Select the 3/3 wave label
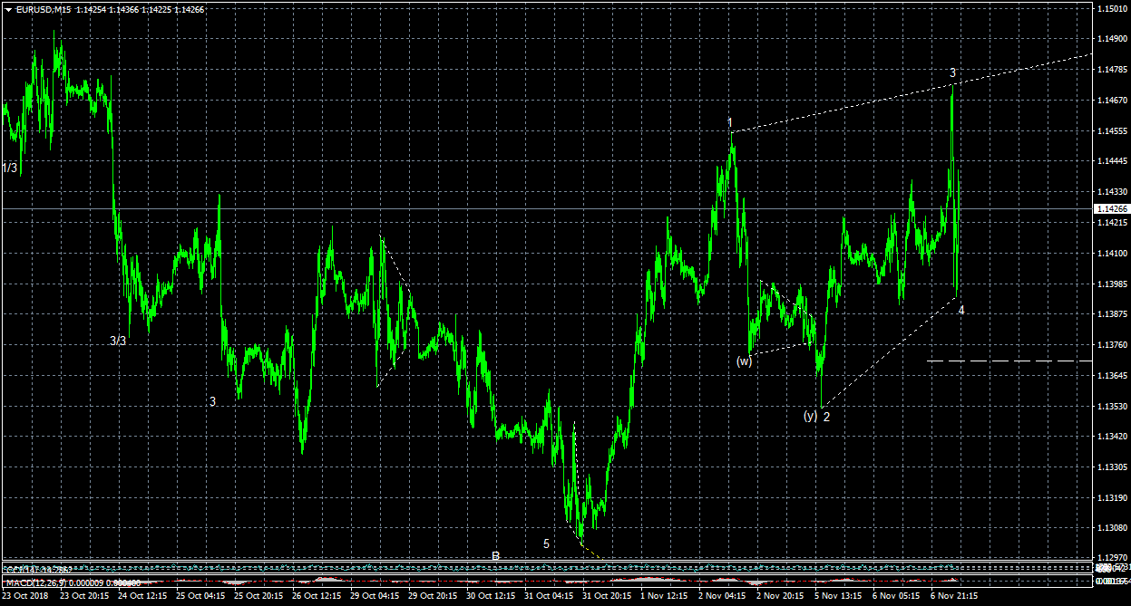1131x606 pixels. point(118,341)
